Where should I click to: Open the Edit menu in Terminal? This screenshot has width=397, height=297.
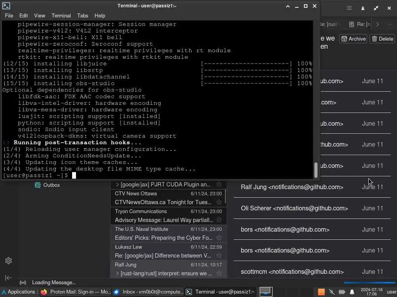pyautogui.click(x=23, y=15)
